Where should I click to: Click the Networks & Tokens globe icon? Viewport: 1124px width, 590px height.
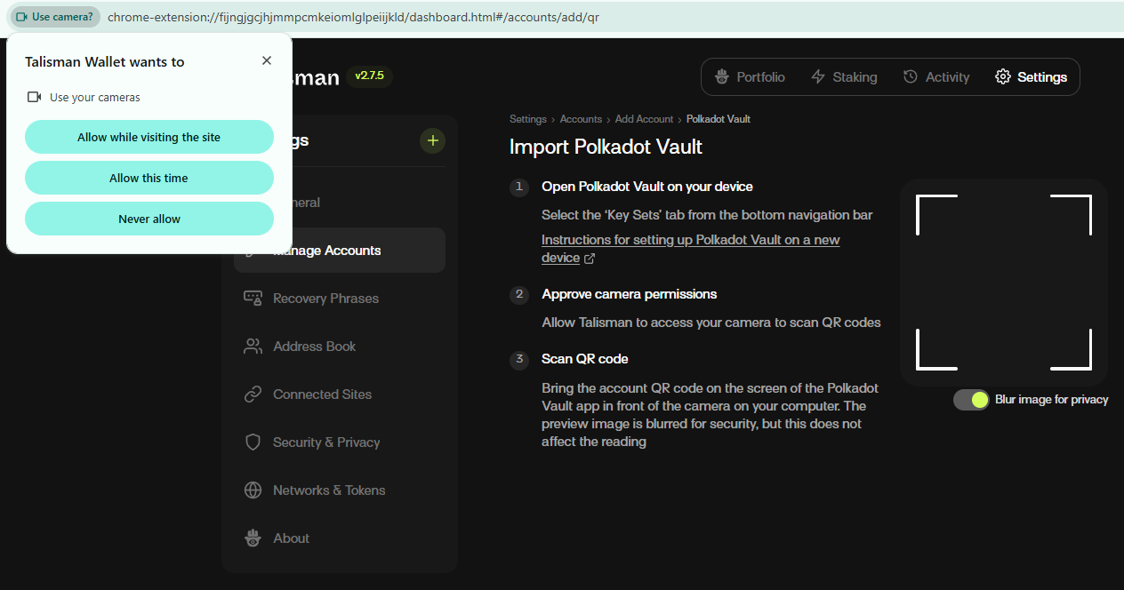[x=253, y=490]
